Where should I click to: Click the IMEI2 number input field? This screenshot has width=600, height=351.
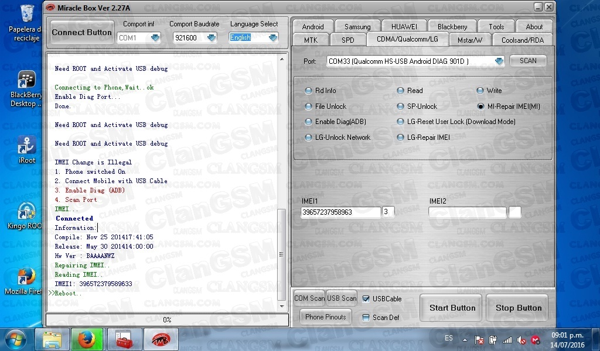coord(468,212)
